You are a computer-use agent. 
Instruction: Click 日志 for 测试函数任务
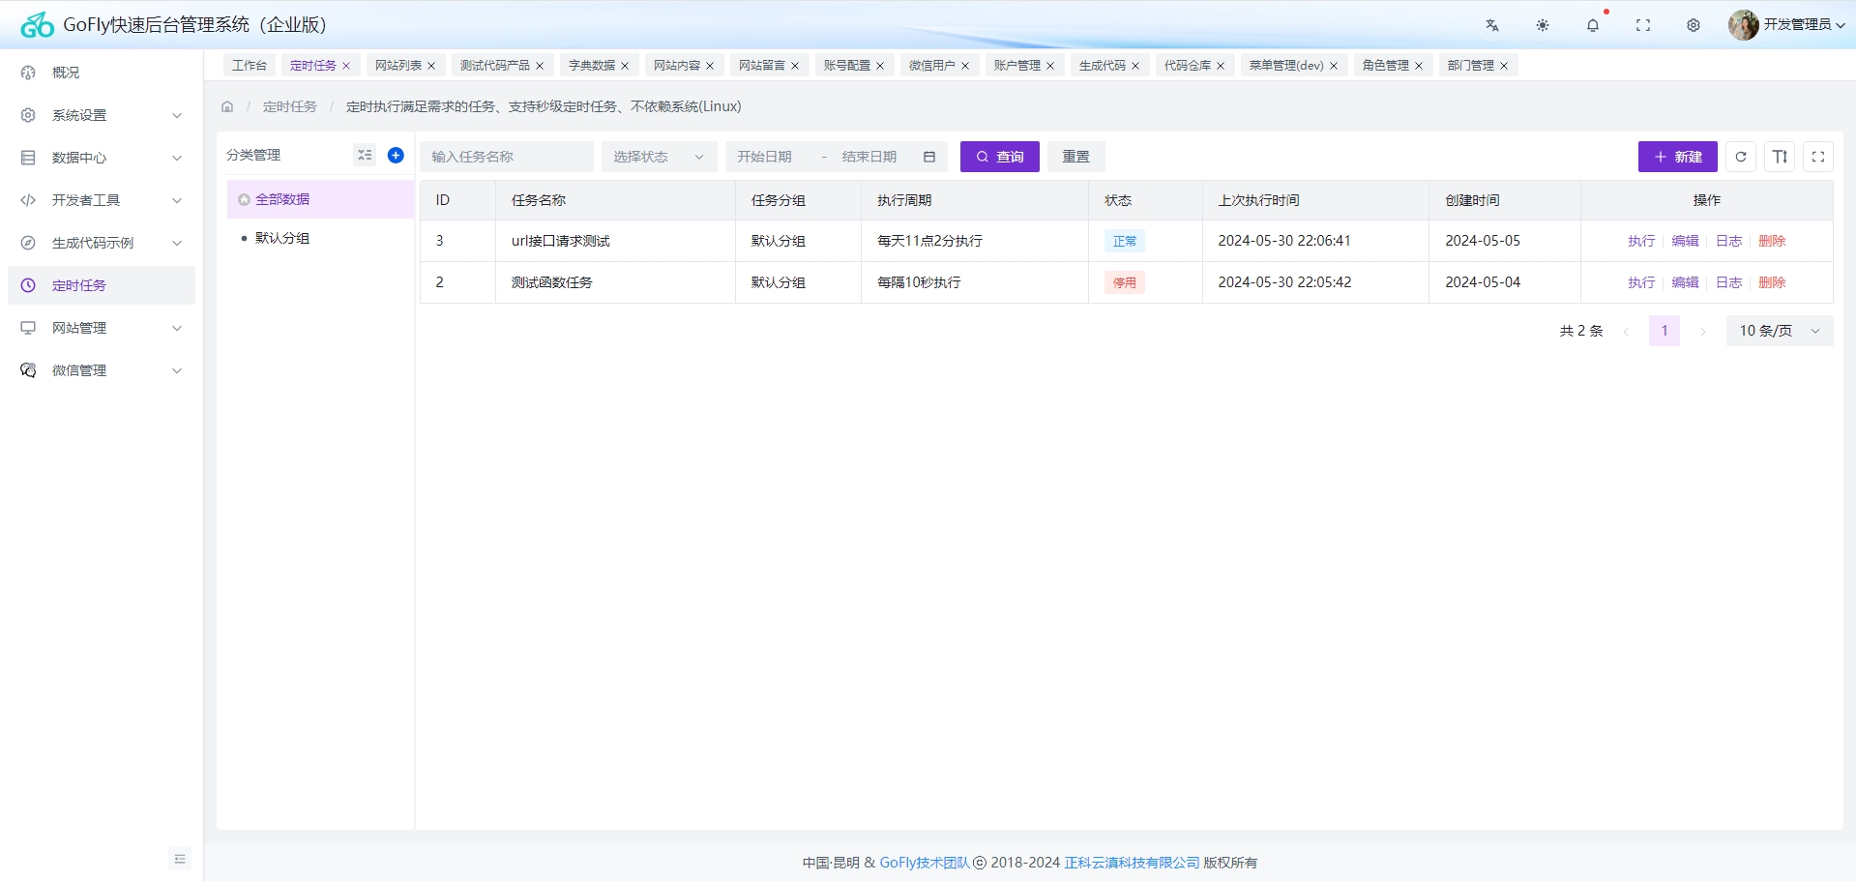[1729, 282]
